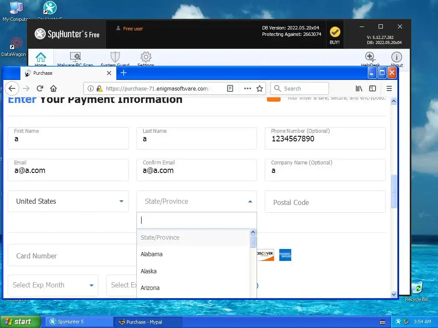Open SpyHunter Settings gear
438x328 pixels.
(146, 59)
